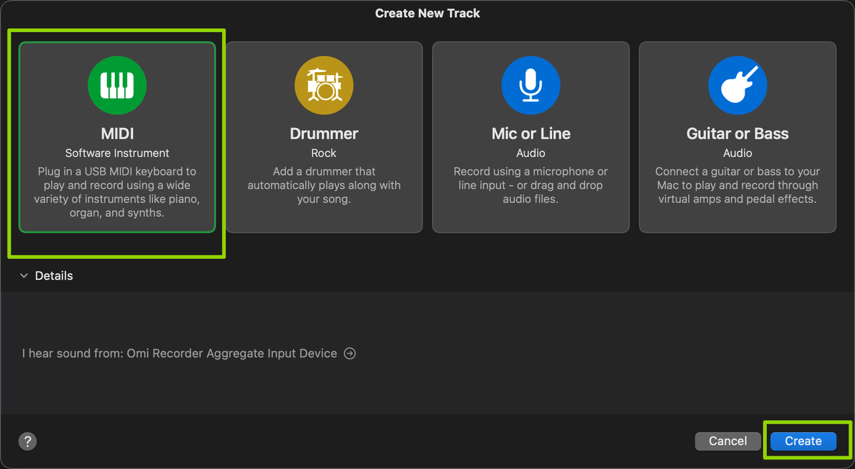The image size is (855, 469).
Task: Click the blue microphone icon
Action: [x=530, y=85]
